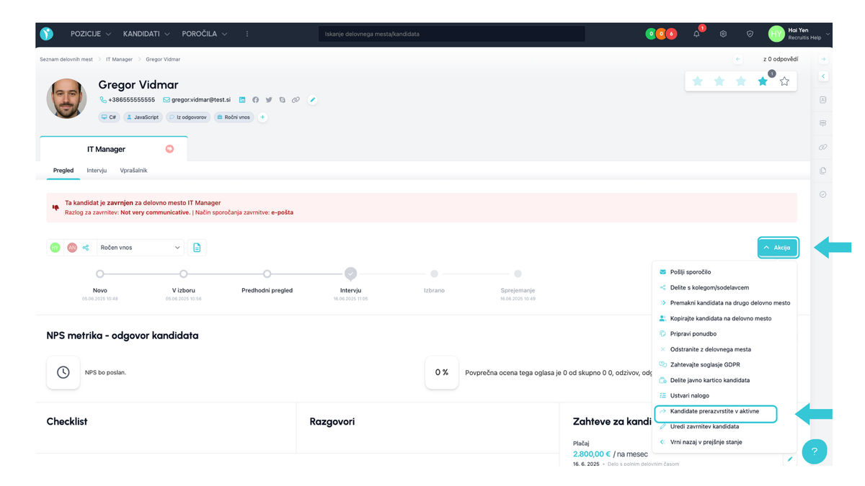Open candidate's Twitter icon

coord(269,100)
